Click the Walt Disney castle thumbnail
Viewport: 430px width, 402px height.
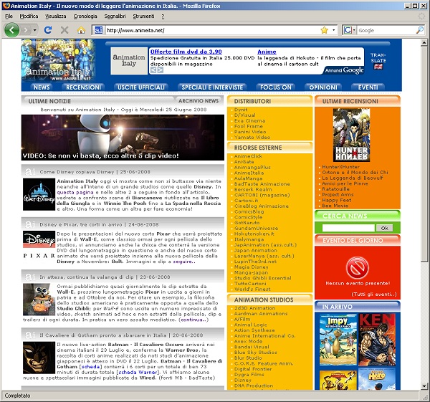pos(39,194)
